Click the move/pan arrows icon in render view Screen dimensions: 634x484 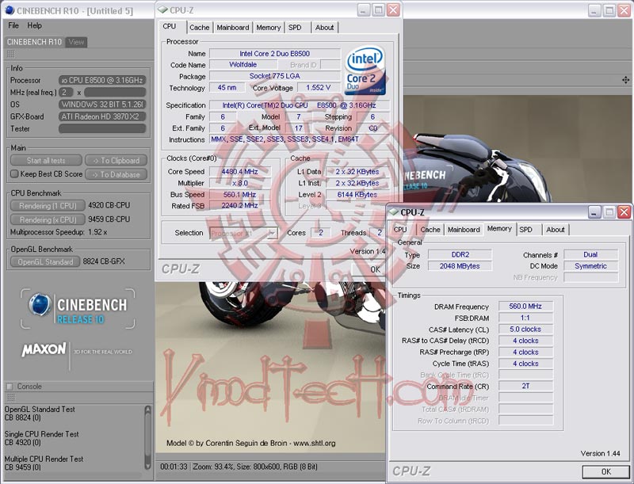[x=625, y=80]
